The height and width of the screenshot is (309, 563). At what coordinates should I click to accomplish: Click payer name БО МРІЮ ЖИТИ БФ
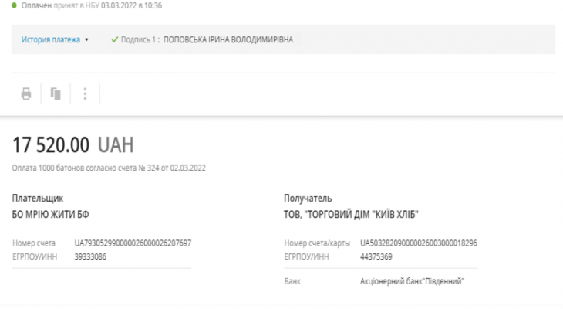pos(50,215)
